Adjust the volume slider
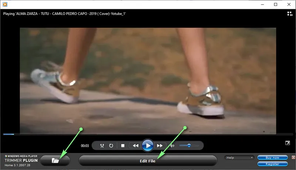The width and height of the screenshot is (296, 170). coord(189,146)
